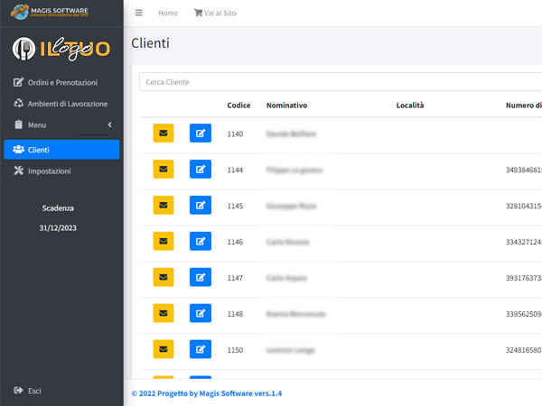Select the Menu sidebar item
The height and width of the screenshot is (406, 542).
(x=61, y=125)
